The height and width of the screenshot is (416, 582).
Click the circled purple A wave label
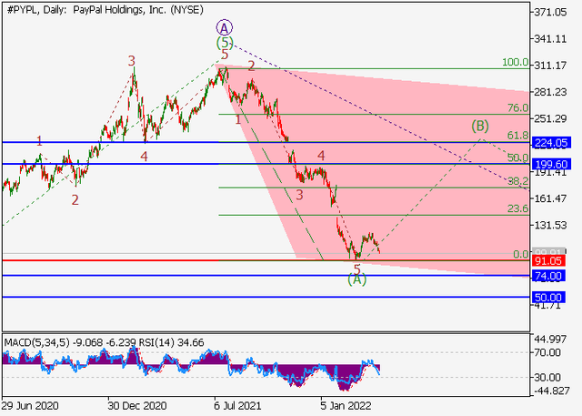(225, 27)
